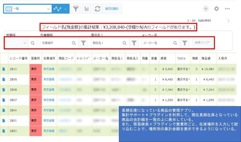This screenshot has height=142, width=241.
Task: Click the 商品名1 search magnifier icon
Action: pyautogui.click(x=125, y=43)
